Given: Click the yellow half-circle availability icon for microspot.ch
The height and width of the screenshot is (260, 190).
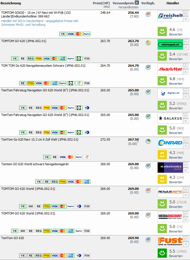Looking at the screenshot, I should [x=148, y=43].
